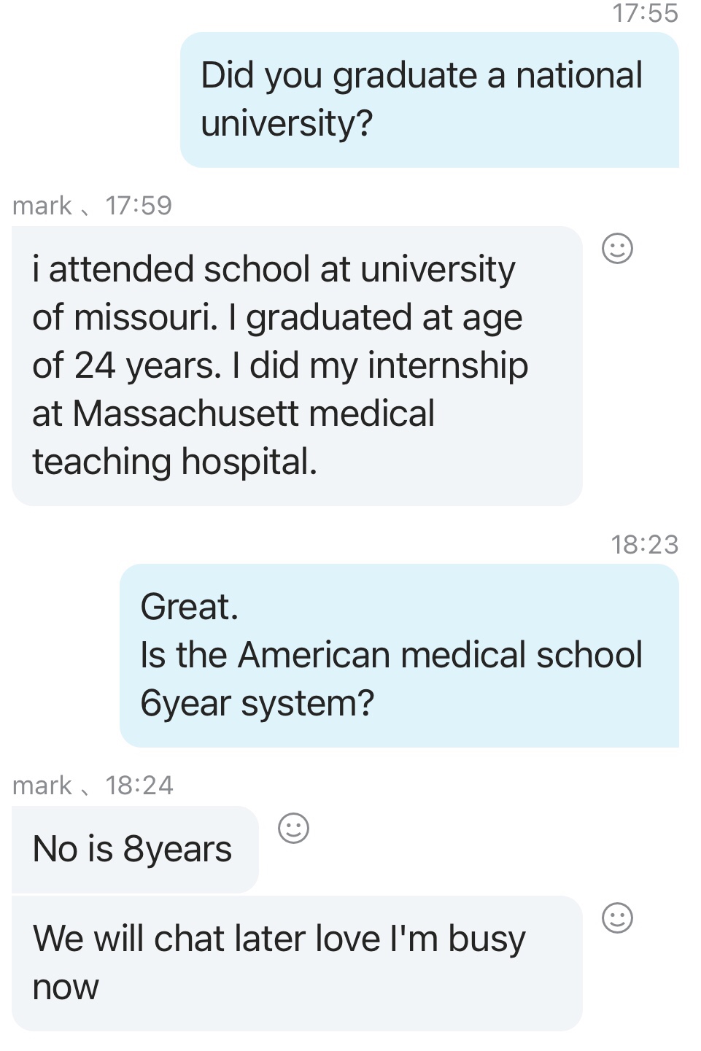React to the "We will chat later" message
This screenshot has height=1051, width=701.
click(x=617, y=918)
